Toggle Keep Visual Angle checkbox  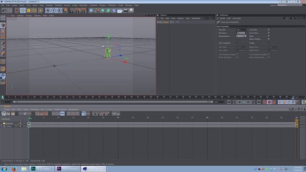click(x=269, y=57)
